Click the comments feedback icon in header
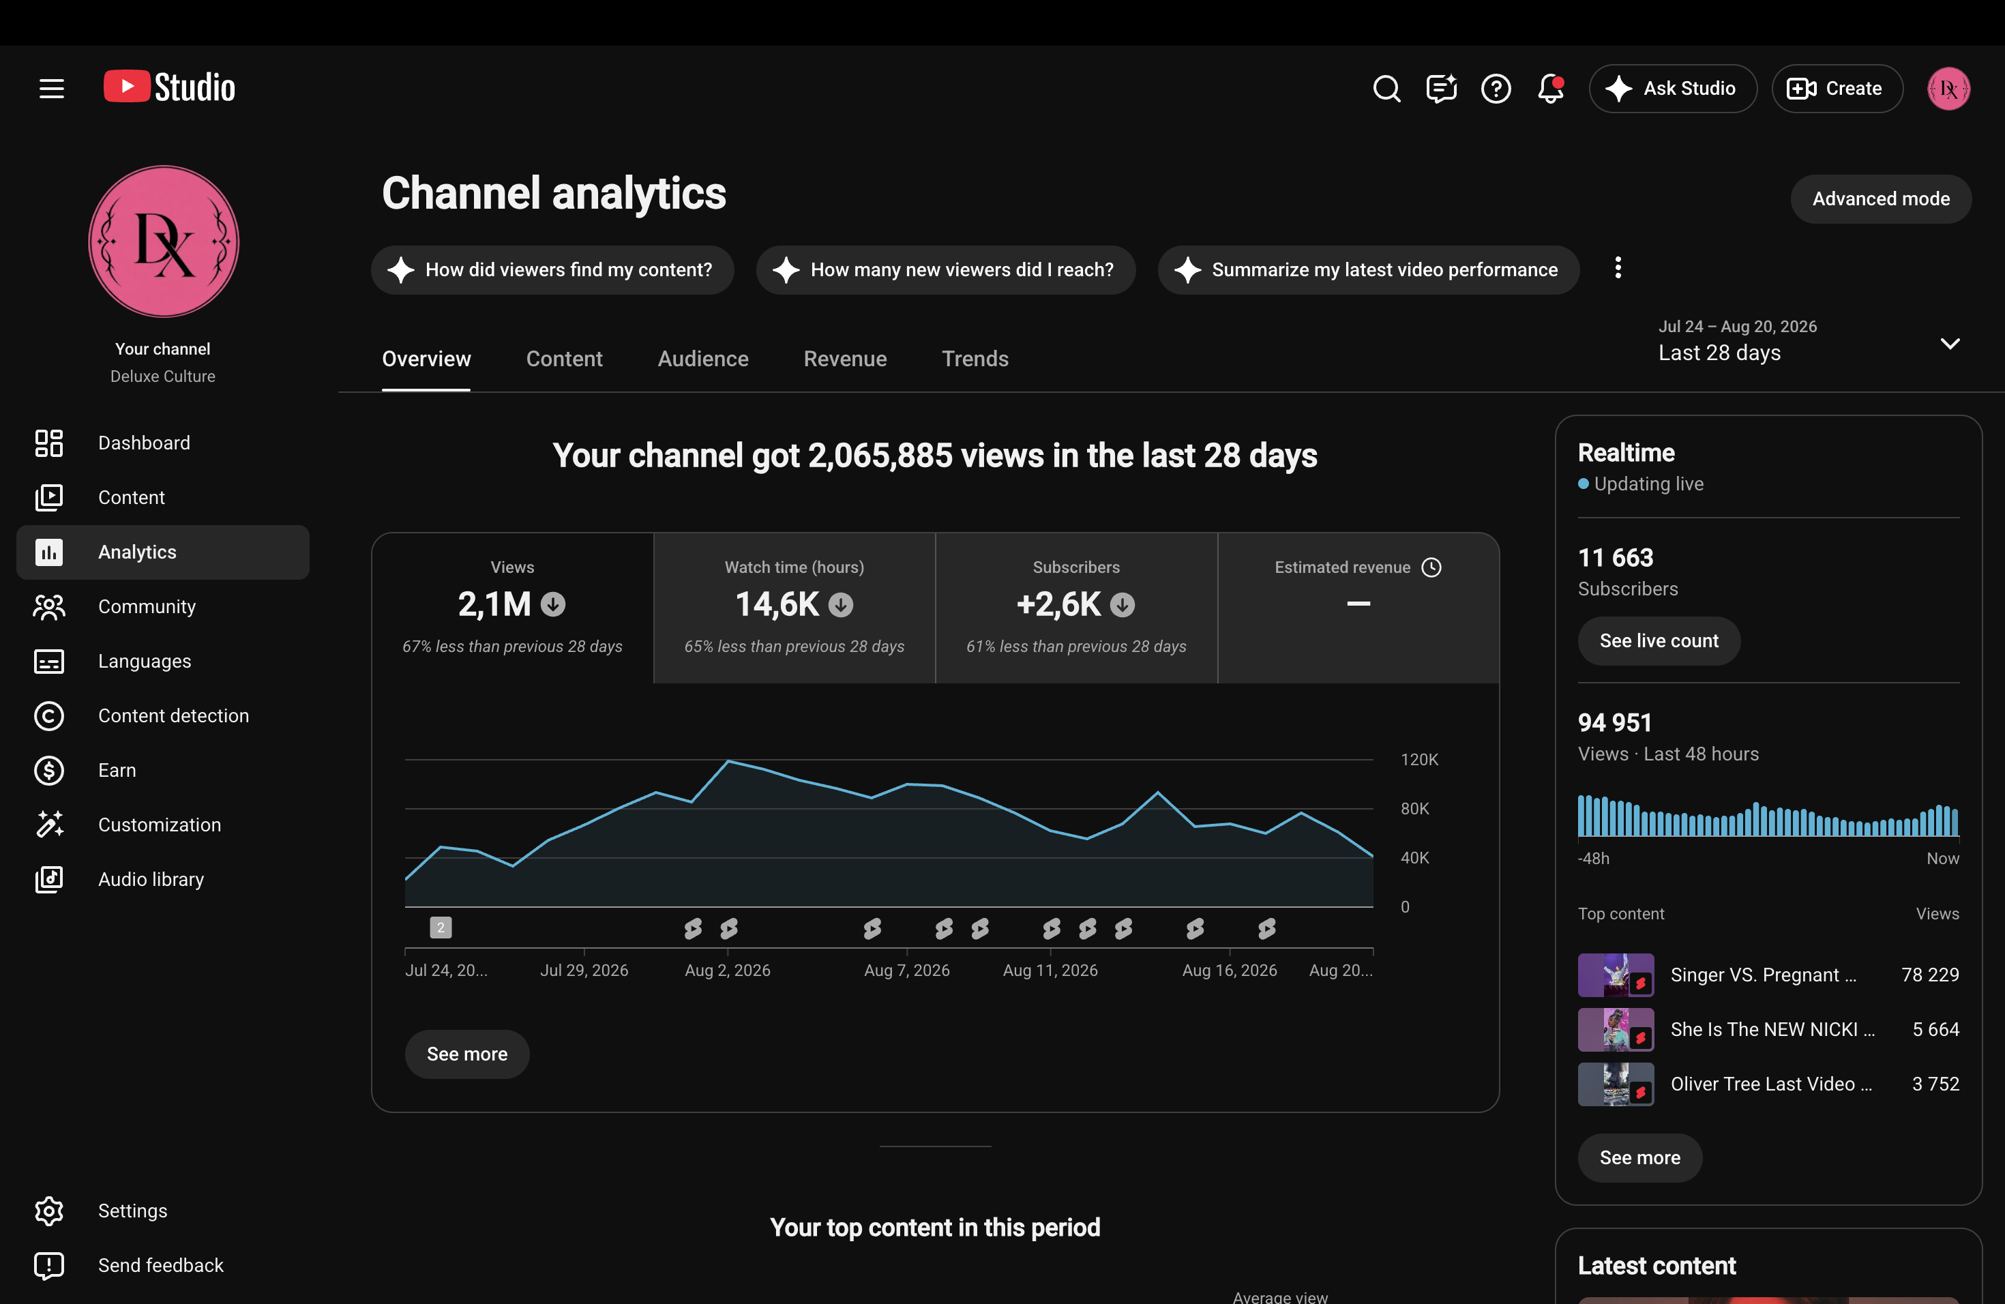 pos(1440,89)
